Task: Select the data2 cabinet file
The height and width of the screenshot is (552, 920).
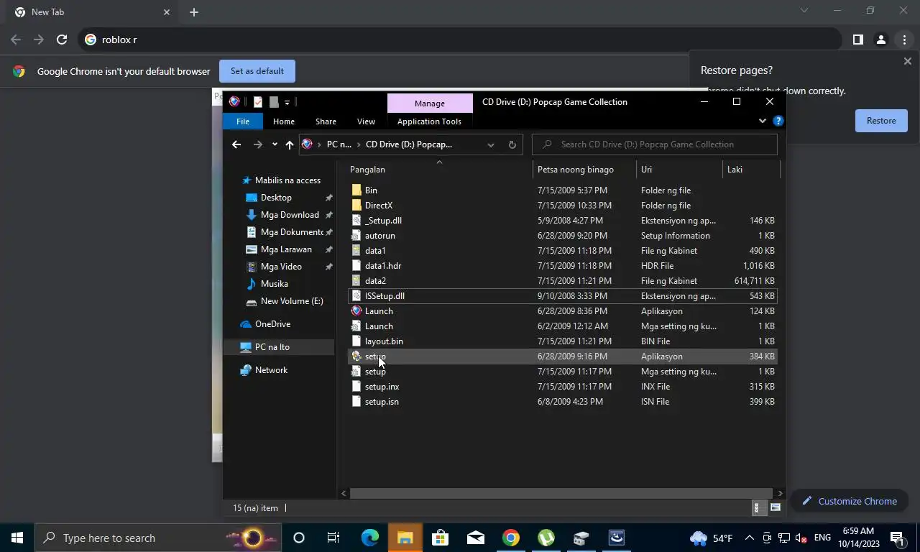Action: (x=375, y=281)
